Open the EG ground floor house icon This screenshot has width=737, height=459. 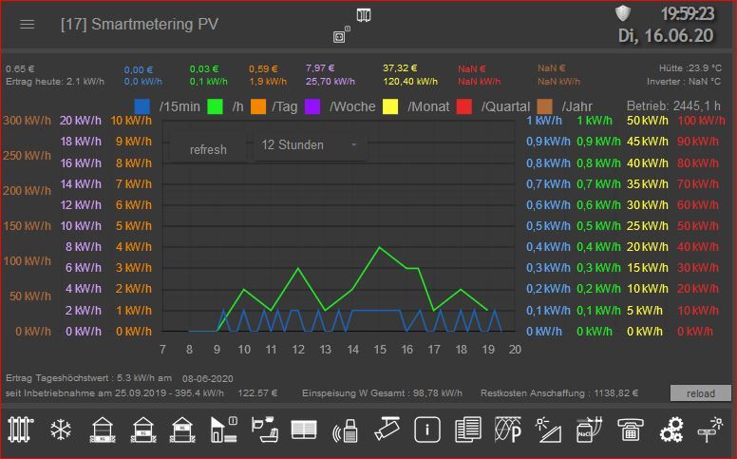[142, 430]
